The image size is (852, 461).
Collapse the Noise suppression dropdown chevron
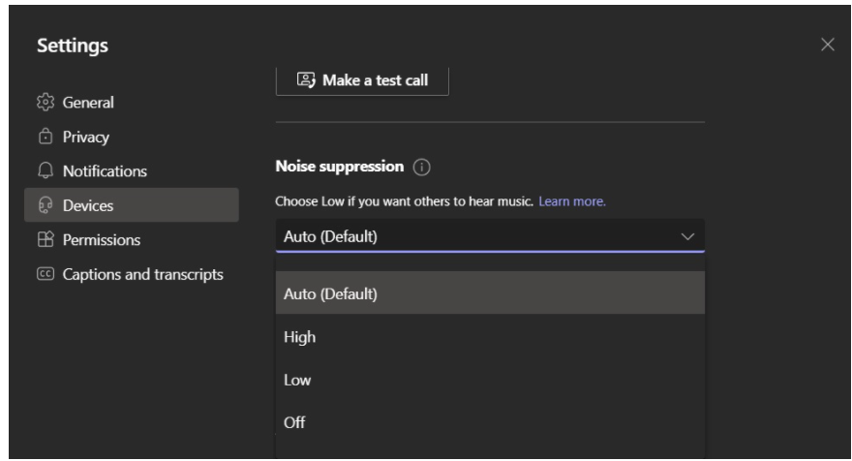click(x=688, y=236)
